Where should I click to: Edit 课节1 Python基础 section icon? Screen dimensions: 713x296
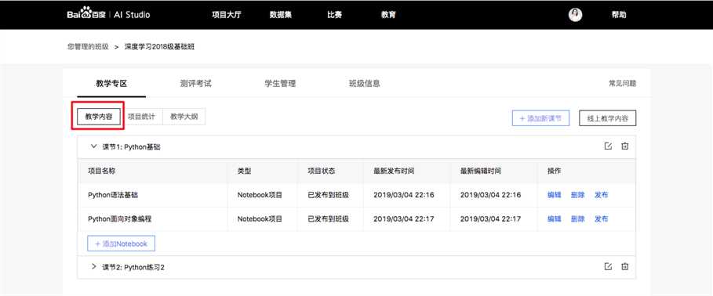[608, 146]
